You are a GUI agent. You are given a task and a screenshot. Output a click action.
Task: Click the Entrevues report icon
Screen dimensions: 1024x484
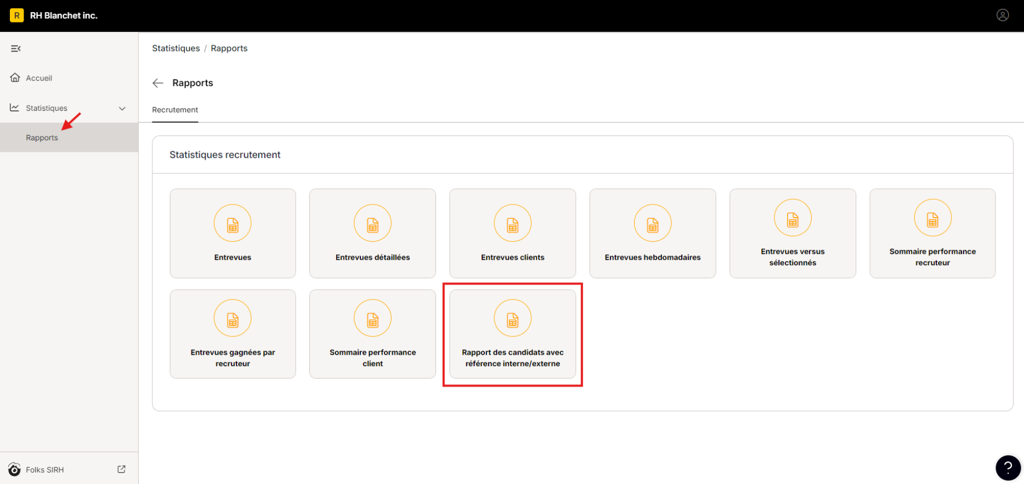(233, 223)
